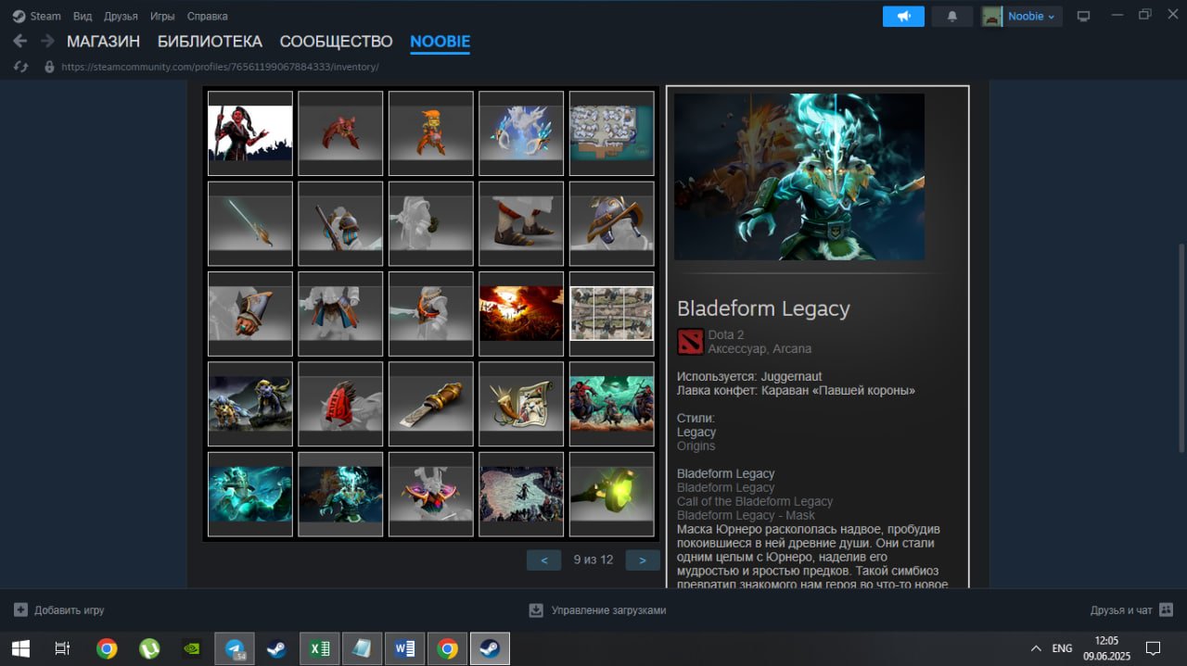
Task: Select the red spiked helmet item
Action: [x=340, y=404]
